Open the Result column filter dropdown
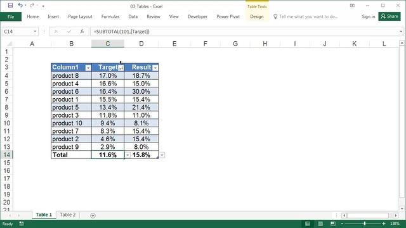The width and height of the screenshot is (406, 228). (x=155, y=68)
